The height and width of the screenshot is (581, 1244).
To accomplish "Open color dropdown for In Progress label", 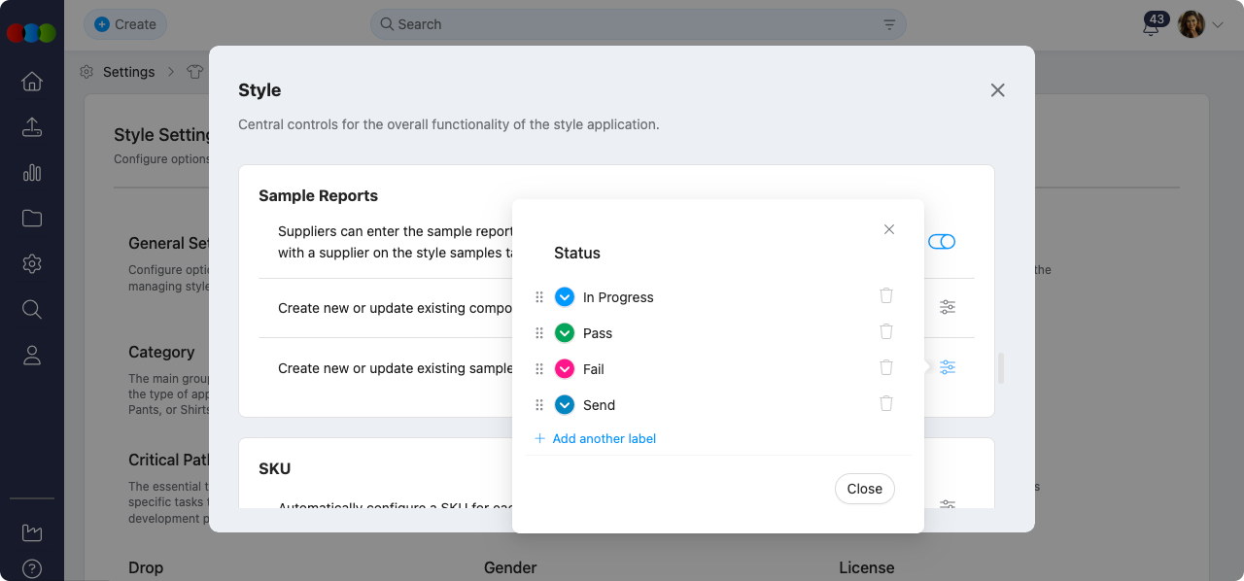I will (x=564, y=296).
